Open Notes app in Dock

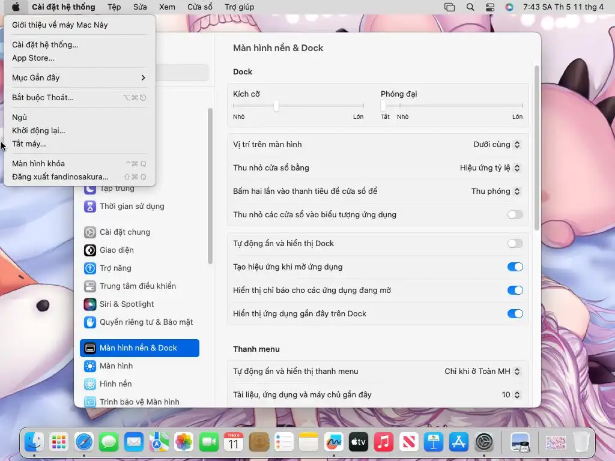click(309, 442)
